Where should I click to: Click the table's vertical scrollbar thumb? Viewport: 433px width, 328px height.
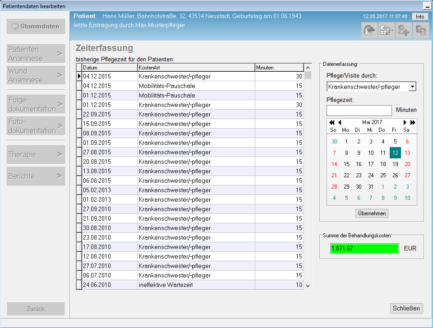(308, 75)
